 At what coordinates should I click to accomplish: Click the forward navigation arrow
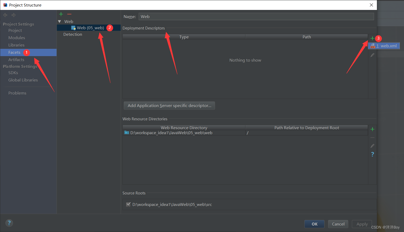[13, 15]
